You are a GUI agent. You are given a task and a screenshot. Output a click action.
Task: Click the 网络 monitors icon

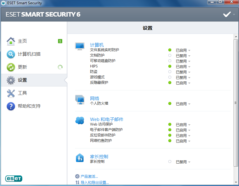[80, 100]
